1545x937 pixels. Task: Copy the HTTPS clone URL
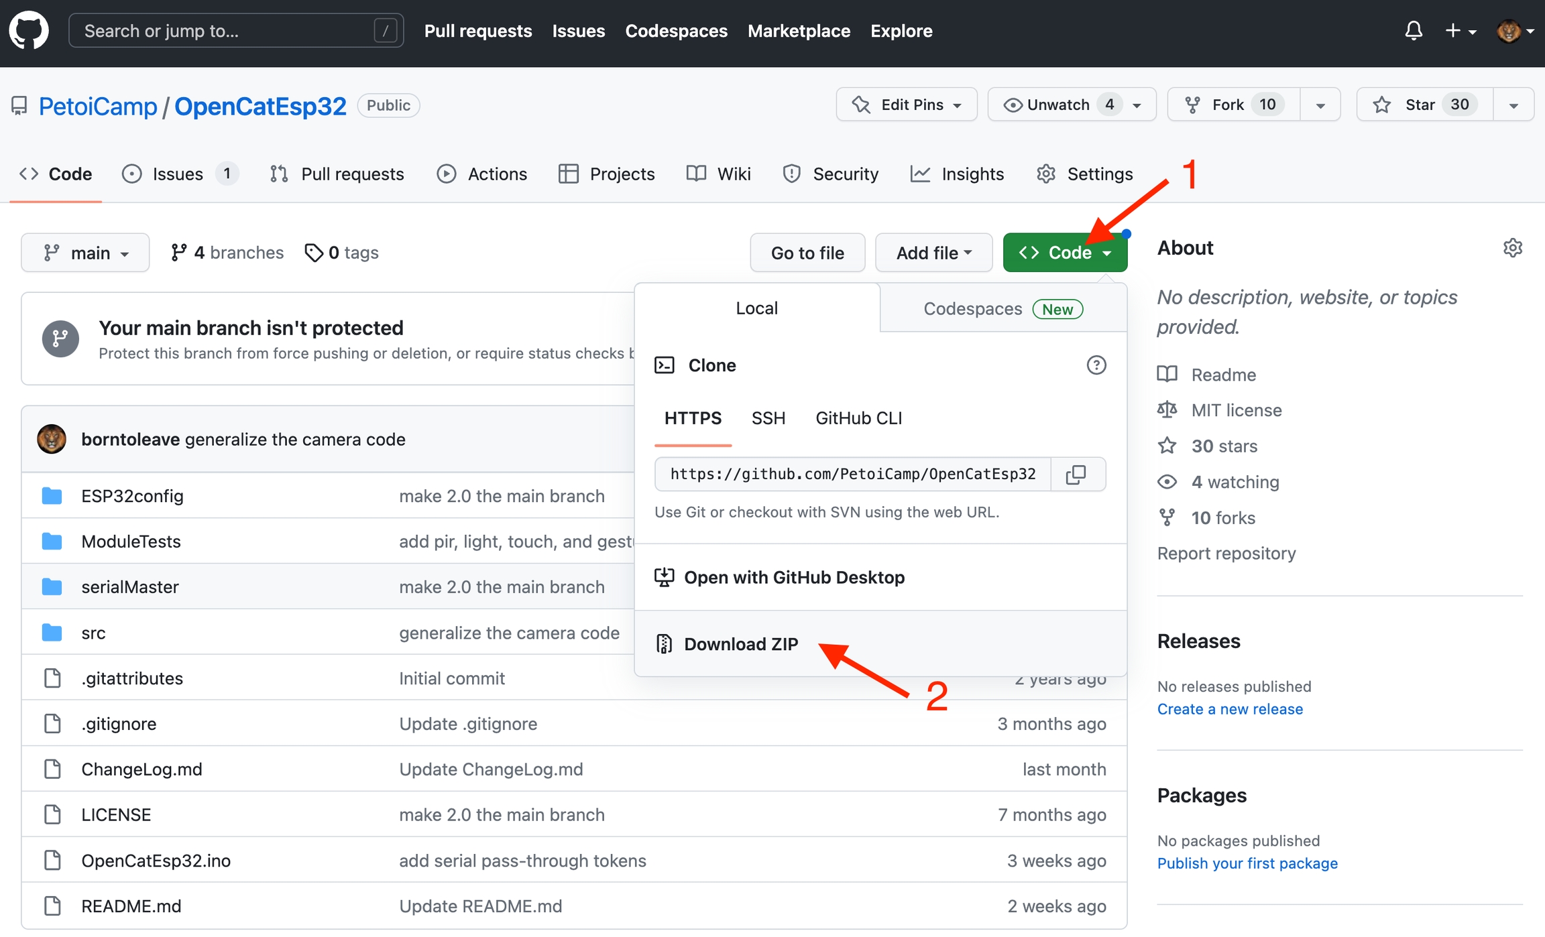pyautogui.click(x=1076, y=475)
